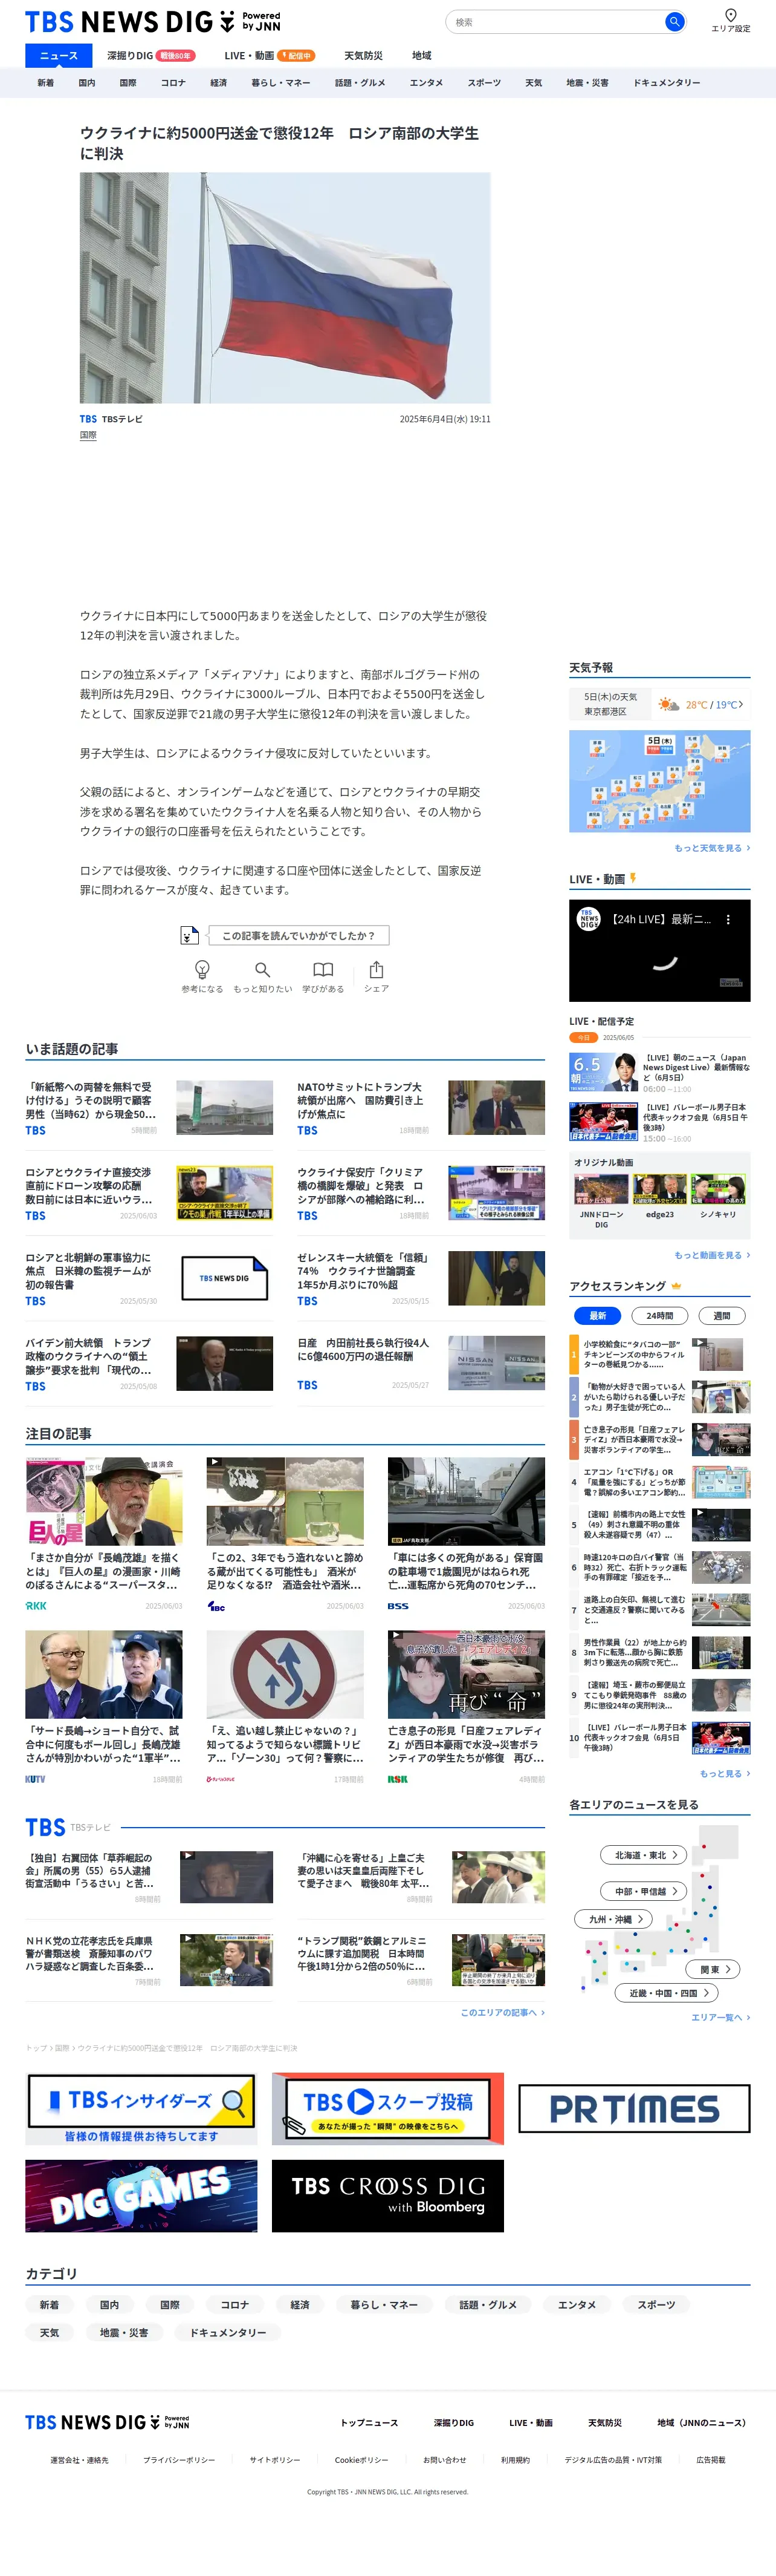The image size is (776, 2576).
Task: Open the ゼレンスキー大統領「信頼」74% article
Action: click(x=421, y=1279)
